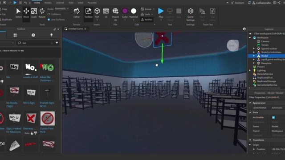This screenshot has height=160, width=285.
Task: Switch to the MODEL ribbon tab
Action: 48,3
